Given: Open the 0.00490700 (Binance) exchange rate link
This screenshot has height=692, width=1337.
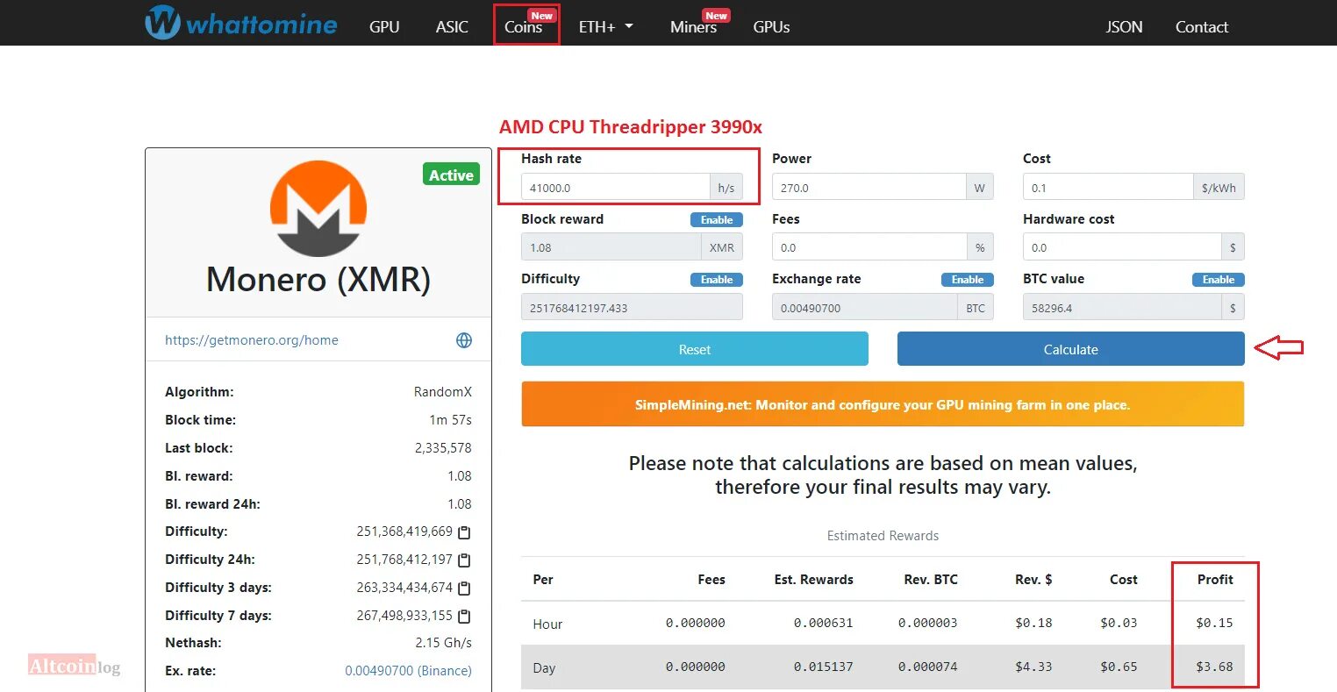Looking at the screenshot, I should (408, 671).
